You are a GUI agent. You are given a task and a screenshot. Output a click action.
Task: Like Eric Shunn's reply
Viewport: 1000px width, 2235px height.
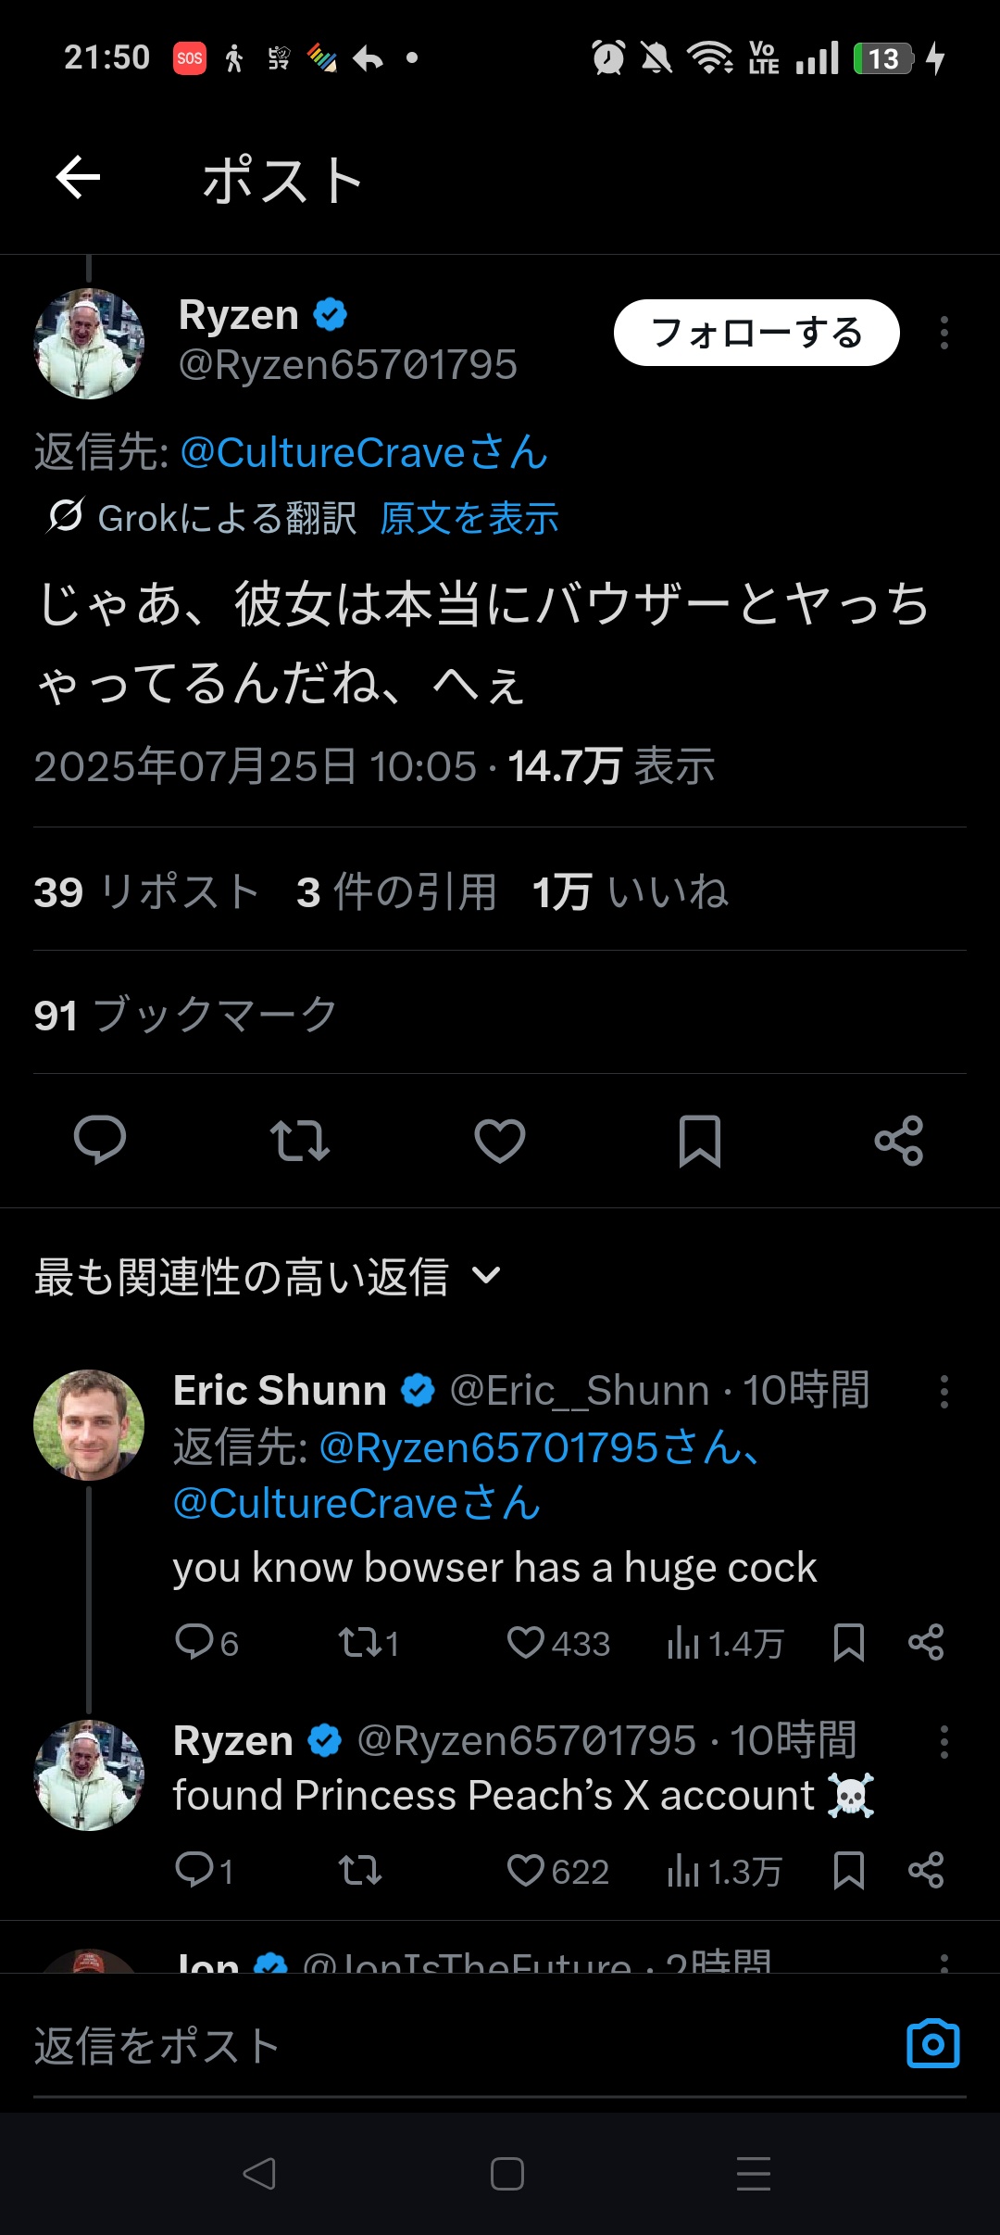(x=526, y=1643)
